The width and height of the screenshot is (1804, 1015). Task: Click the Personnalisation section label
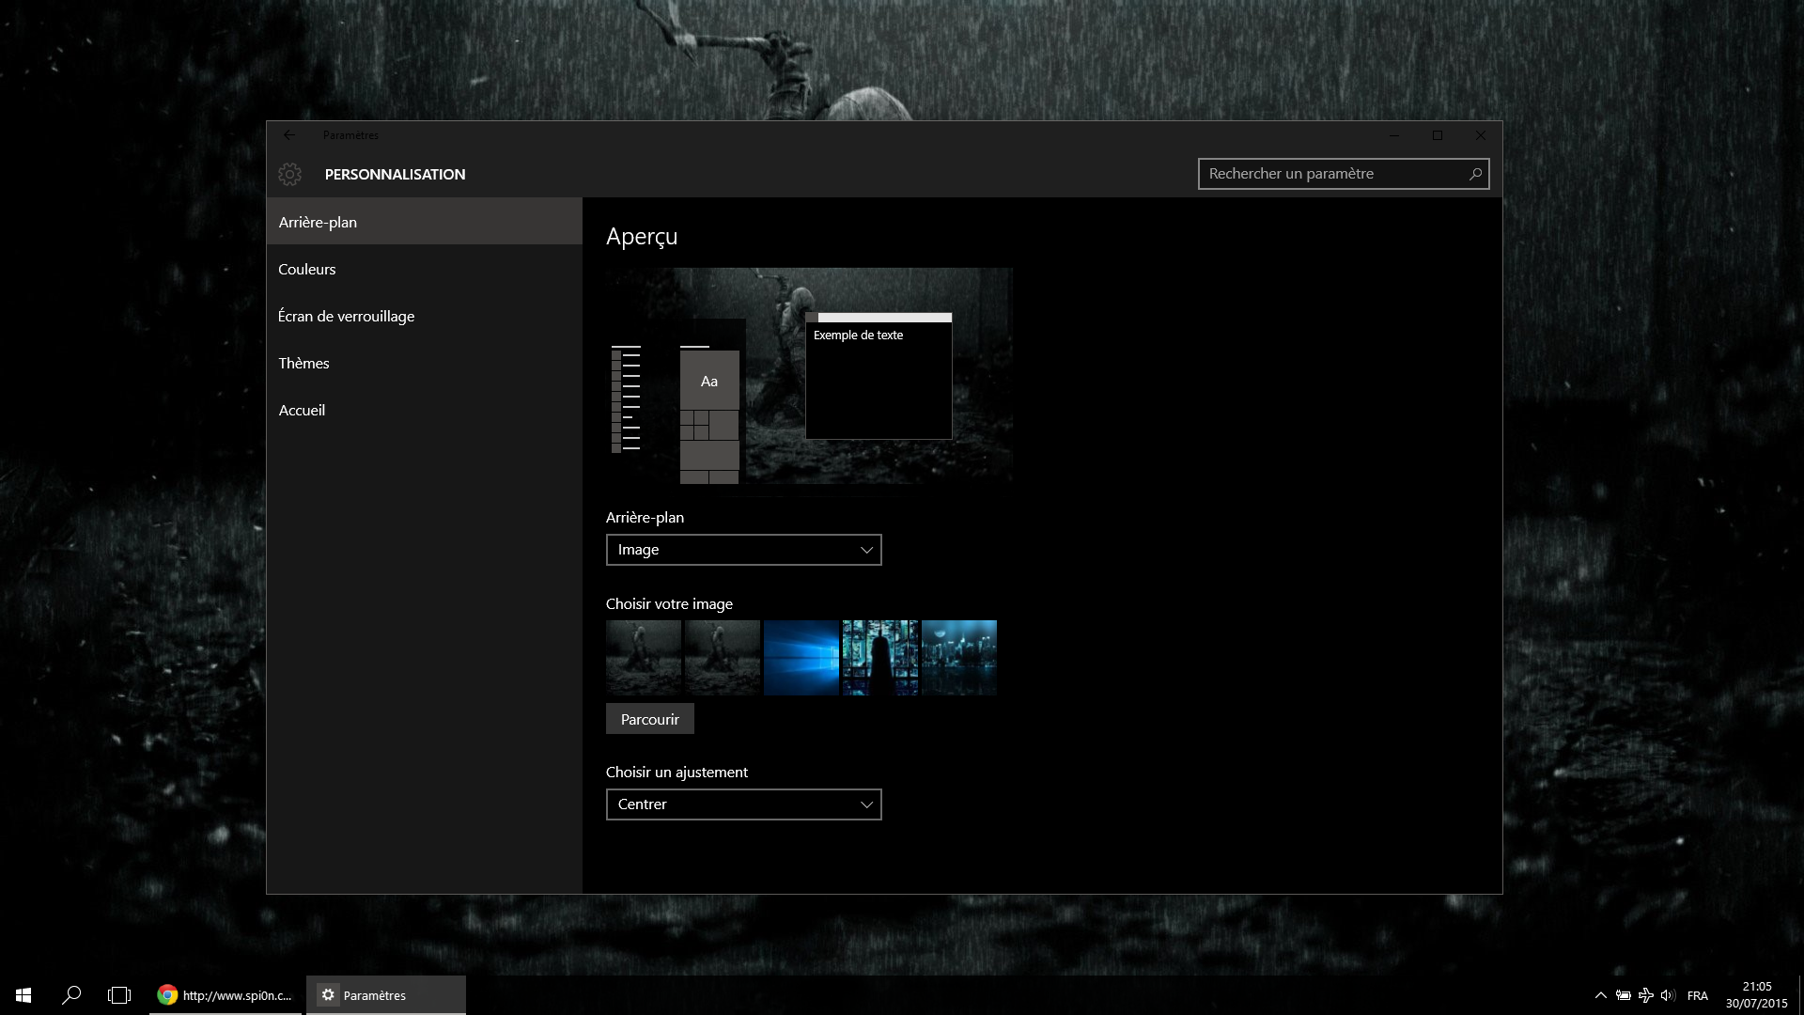point(394,174)
